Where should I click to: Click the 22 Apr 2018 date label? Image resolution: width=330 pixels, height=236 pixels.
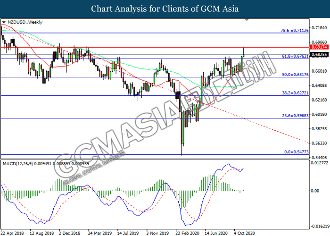pyautogui.click(x=12, y=233)
